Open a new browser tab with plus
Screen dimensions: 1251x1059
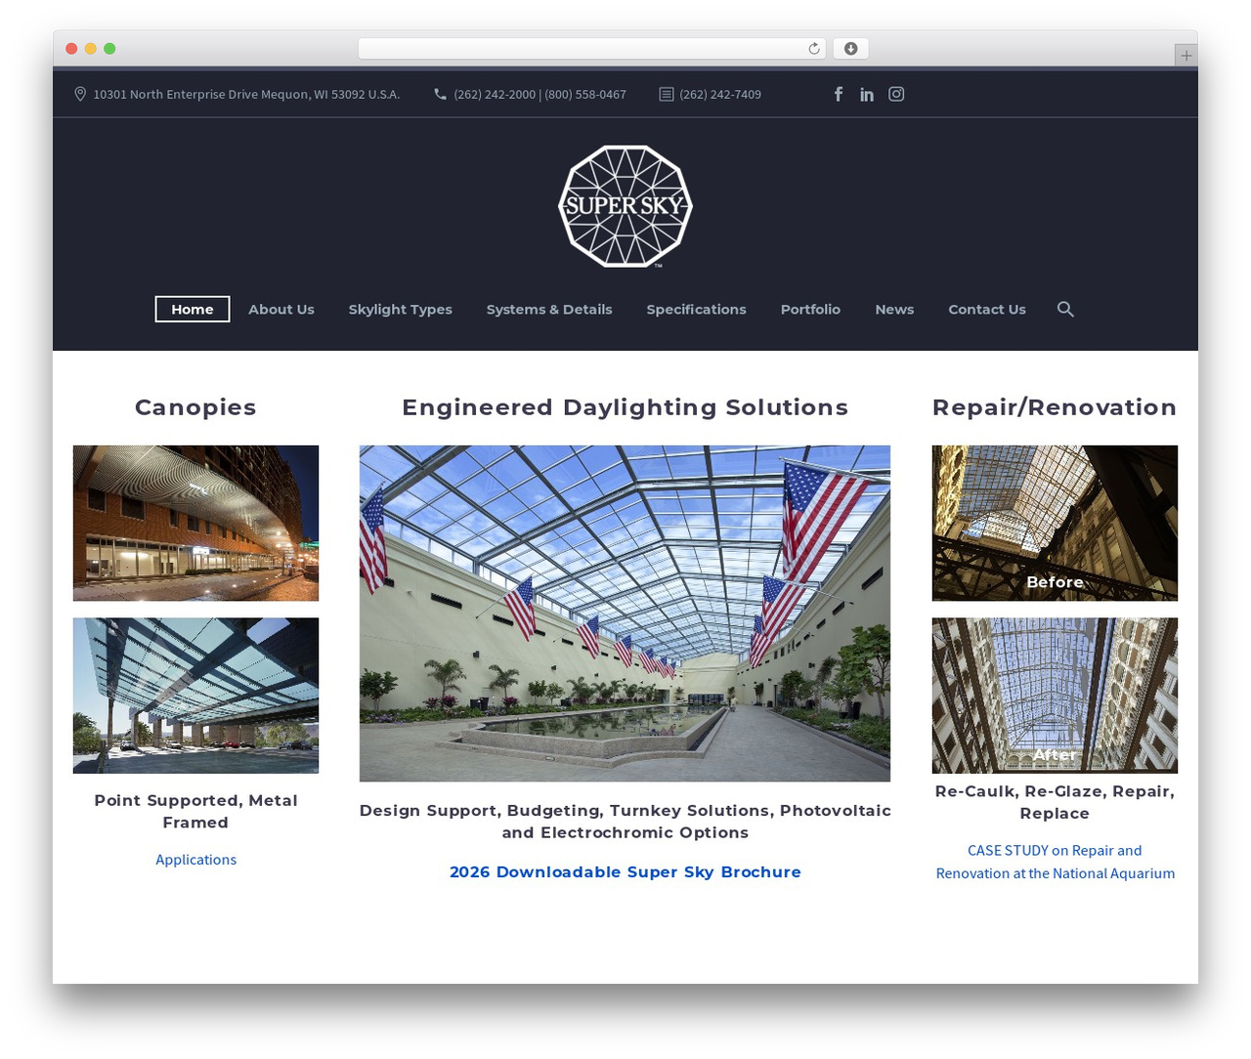tap(1186, 55)
